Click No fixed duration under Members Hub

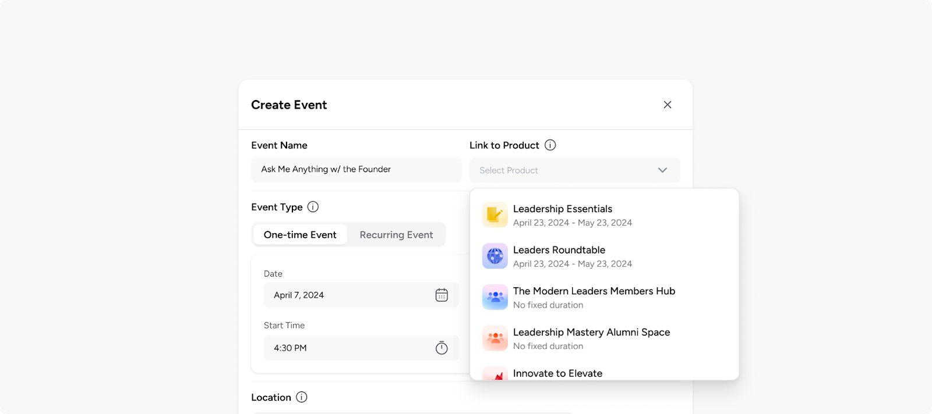tap(548, 305)
